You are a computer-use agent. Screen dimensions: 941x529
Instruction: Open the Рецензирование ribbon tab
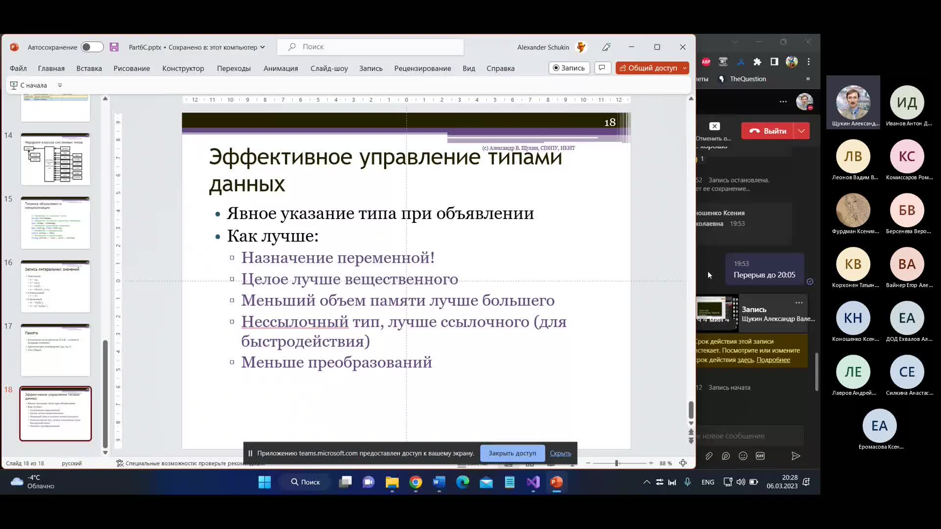422,68
